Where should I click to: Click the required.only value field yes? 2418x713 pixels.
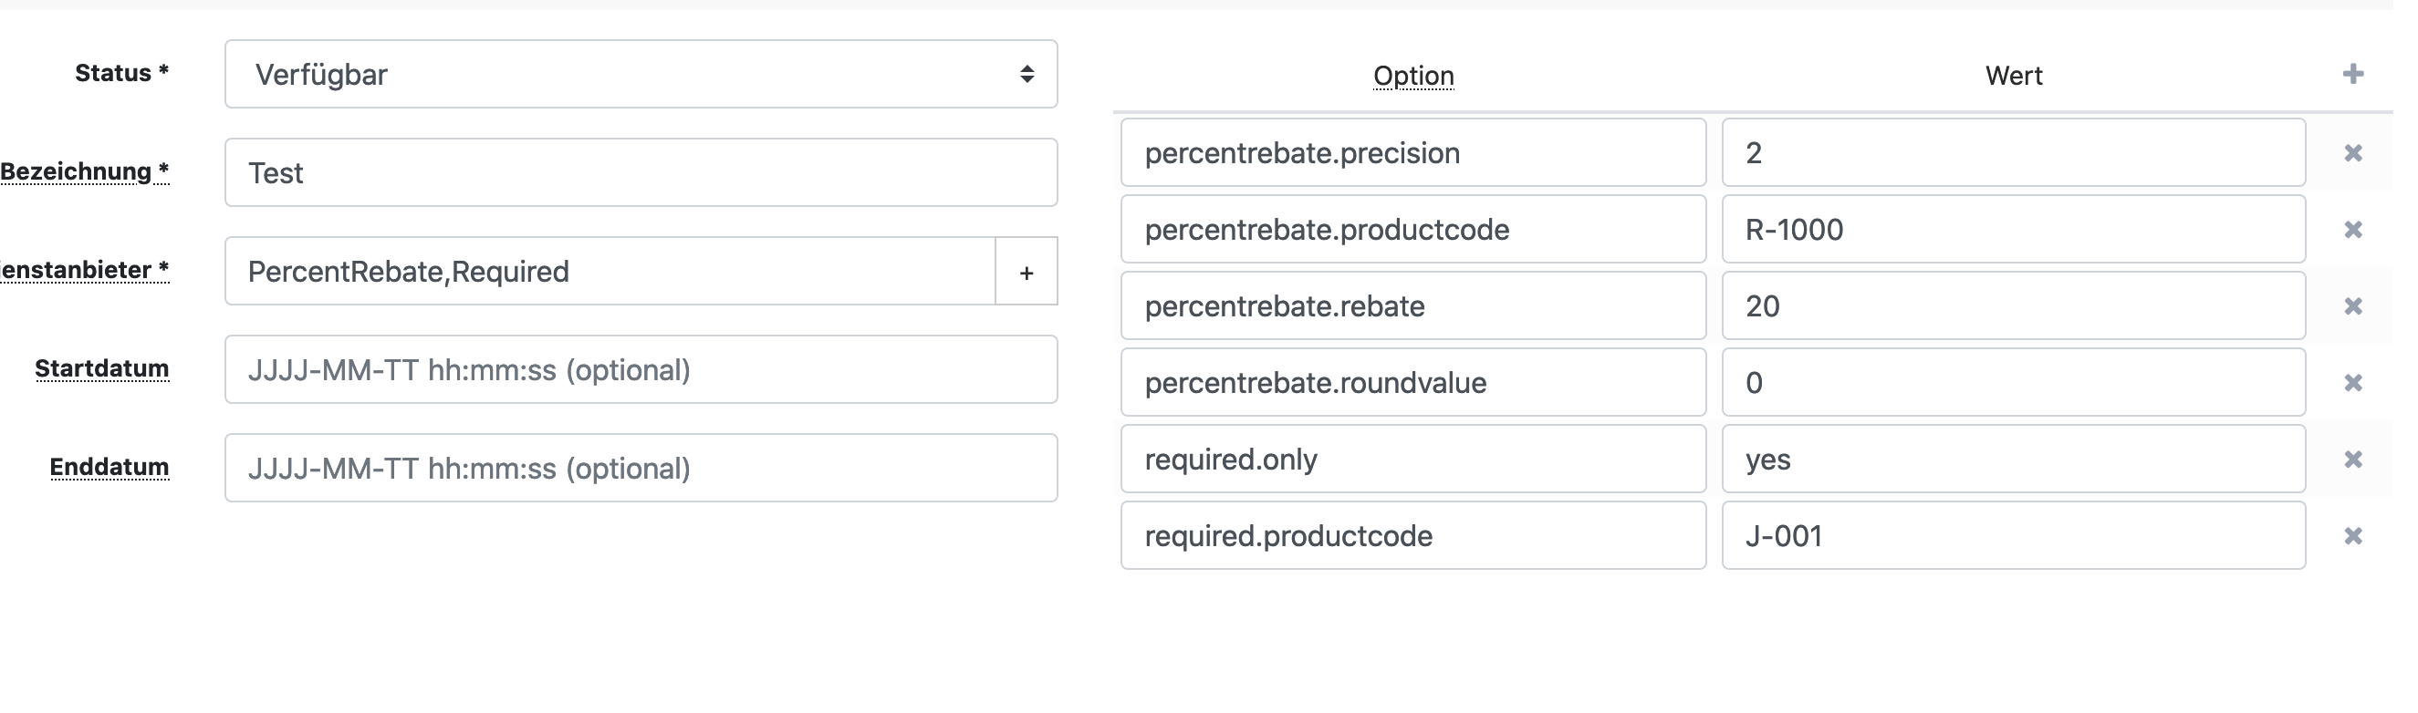click(x=2014, y=459)
